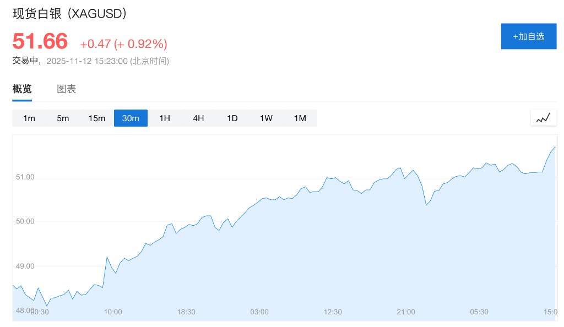The height and width of the screenshot is (327, 564).
Task: Switch chart to 4H interval
Action: [198, 118]
